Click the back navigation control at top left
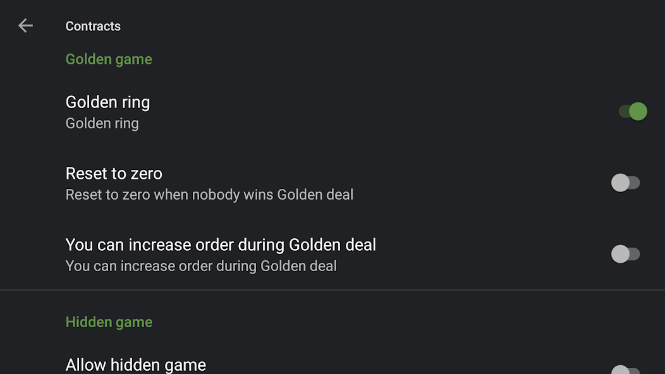Image resolution: width=665 pixels, height=374 pixels. click(25, 25)
